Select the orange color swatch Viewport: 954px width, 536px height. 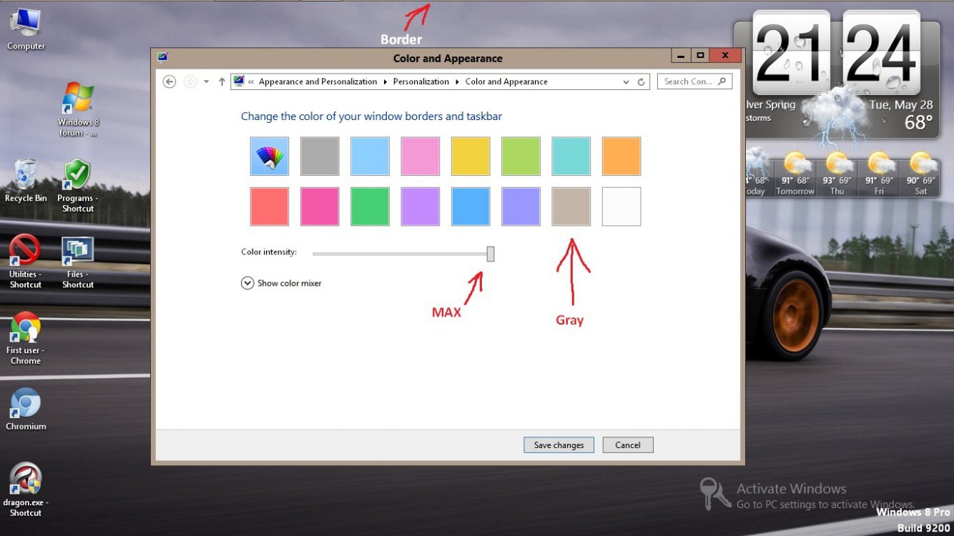[621, 157]
